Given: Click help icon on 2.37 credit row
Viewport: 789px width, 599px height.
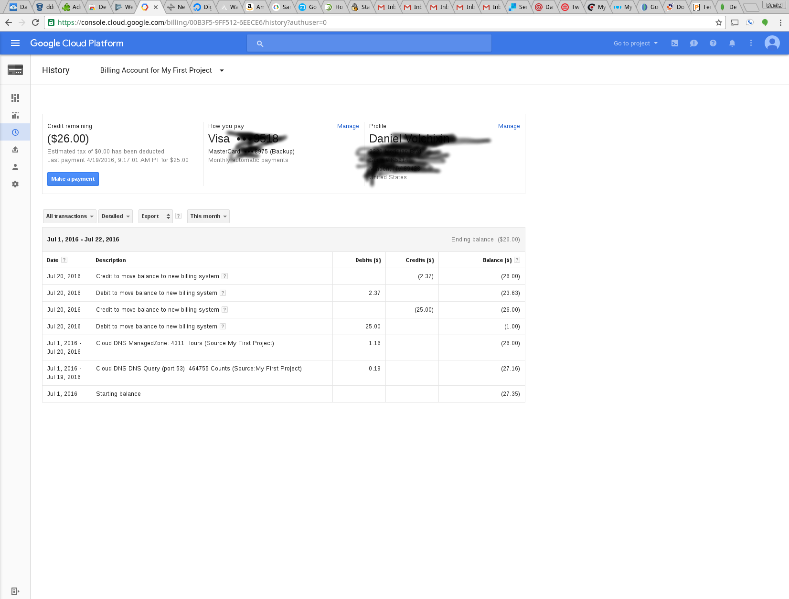Looking at the screenshot, I should pos(224,276).
